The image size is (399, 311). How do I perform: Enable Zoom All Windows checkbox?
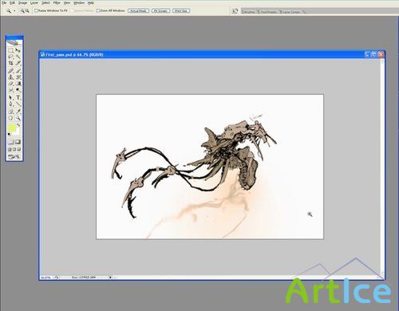tap(97, 10)
